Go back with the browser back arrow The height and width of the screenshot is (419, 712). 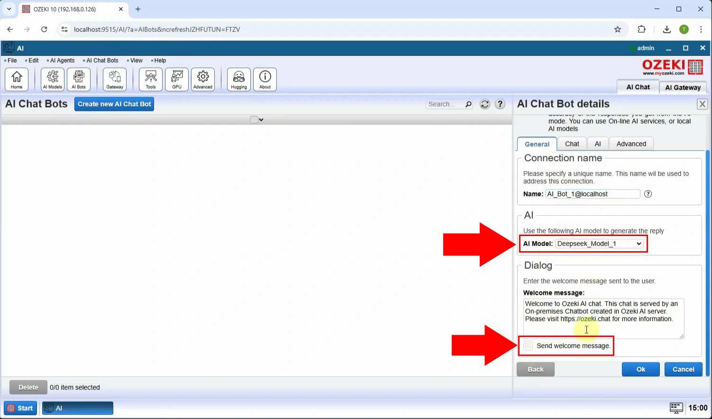point(10,29)
